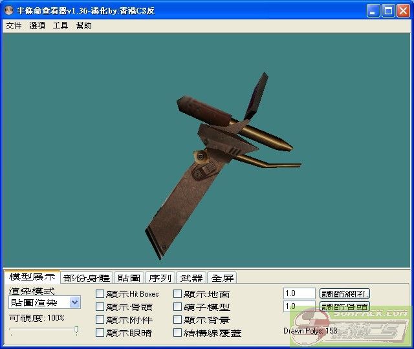
Task: Open the 選項 menu
Action: pos(37,26)
